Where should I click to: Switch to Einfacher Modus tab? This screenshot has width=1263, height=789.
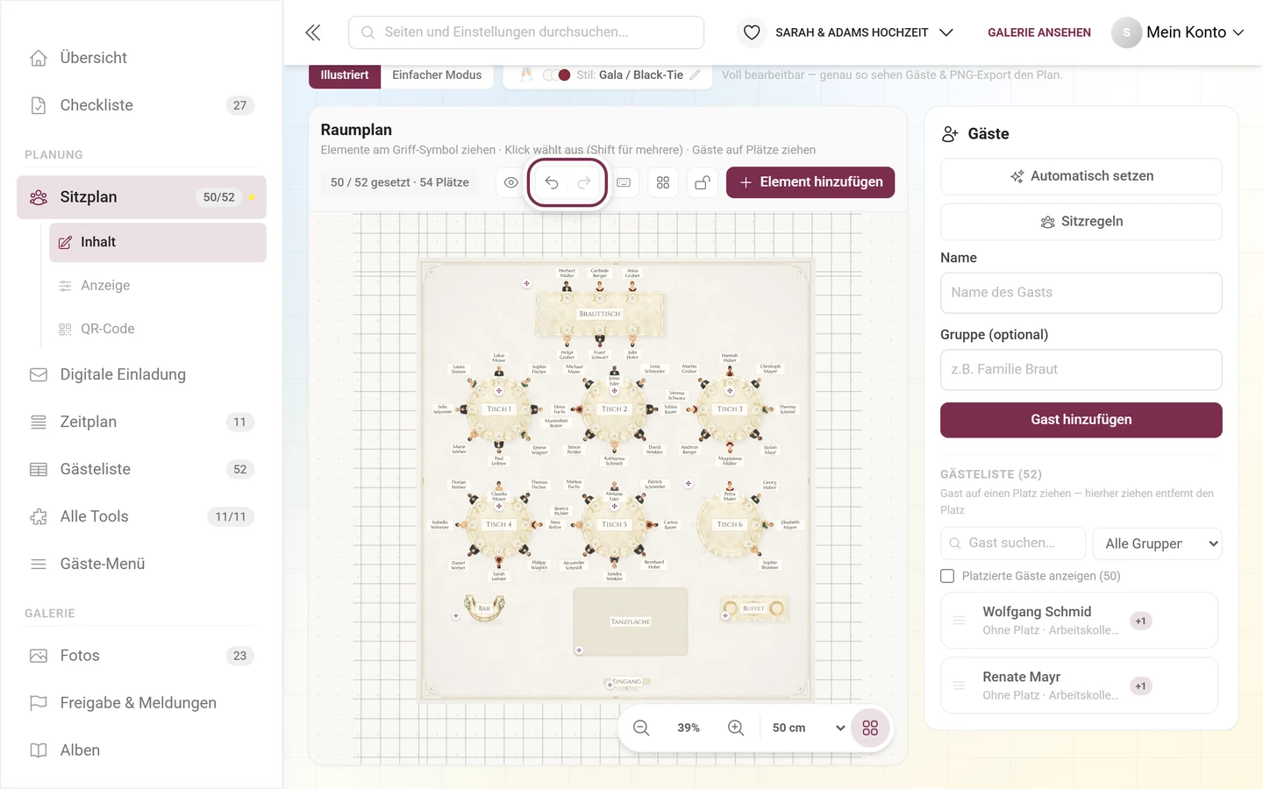coord(437,75)
